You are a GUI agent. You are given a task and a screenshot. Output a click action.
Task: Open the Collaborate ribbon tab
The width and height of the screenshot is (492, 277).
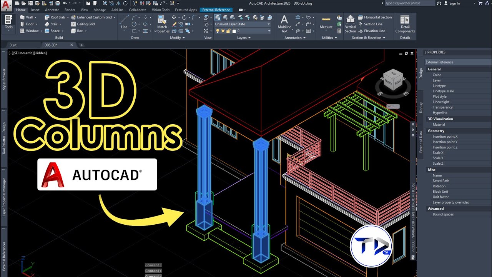138,10
